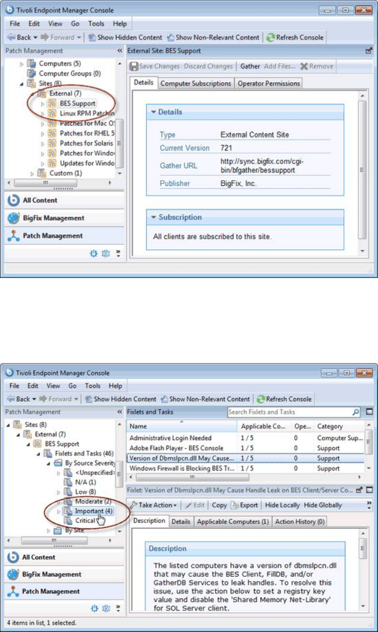The image size is (378, 632).
Task: Open domain overflow chevron in upper window
Action: 118,253
